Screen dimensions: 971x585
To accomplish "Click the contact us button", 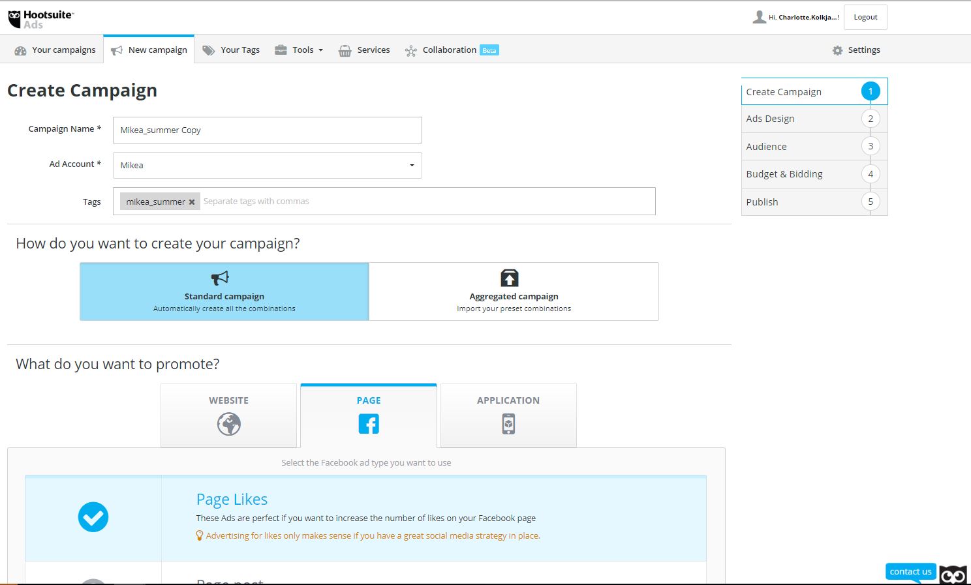I will click(911, 571).
